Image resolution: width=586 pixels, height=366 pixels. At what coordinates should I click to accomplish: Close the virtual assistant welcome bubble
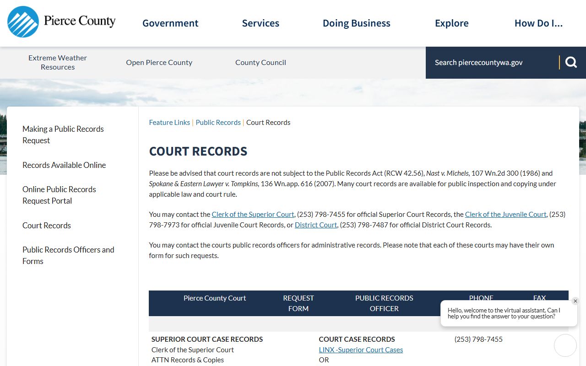click(575, 301)
